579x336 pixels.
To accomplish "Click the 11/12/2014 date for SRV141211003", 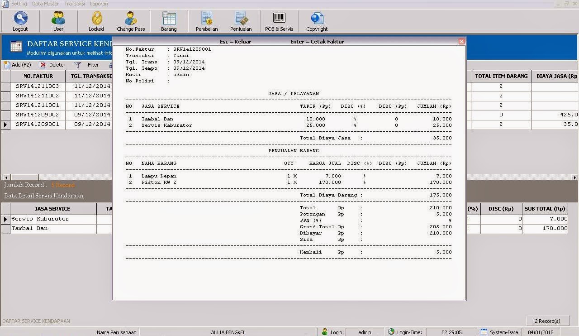I will pyautogui.click(x=92, y=86).
